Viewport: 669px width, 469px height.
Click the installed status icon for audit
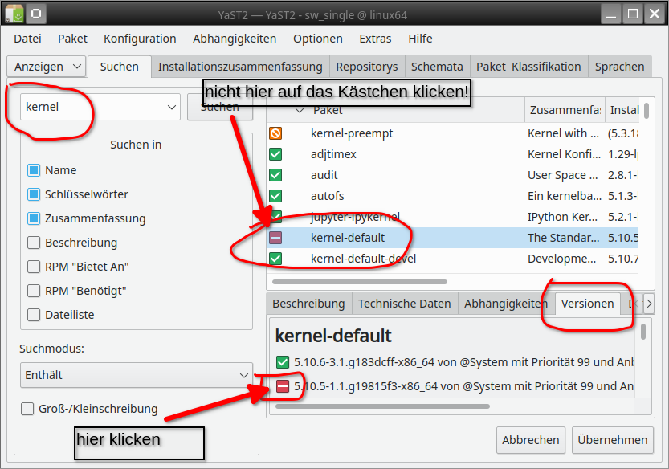[275, 175]
